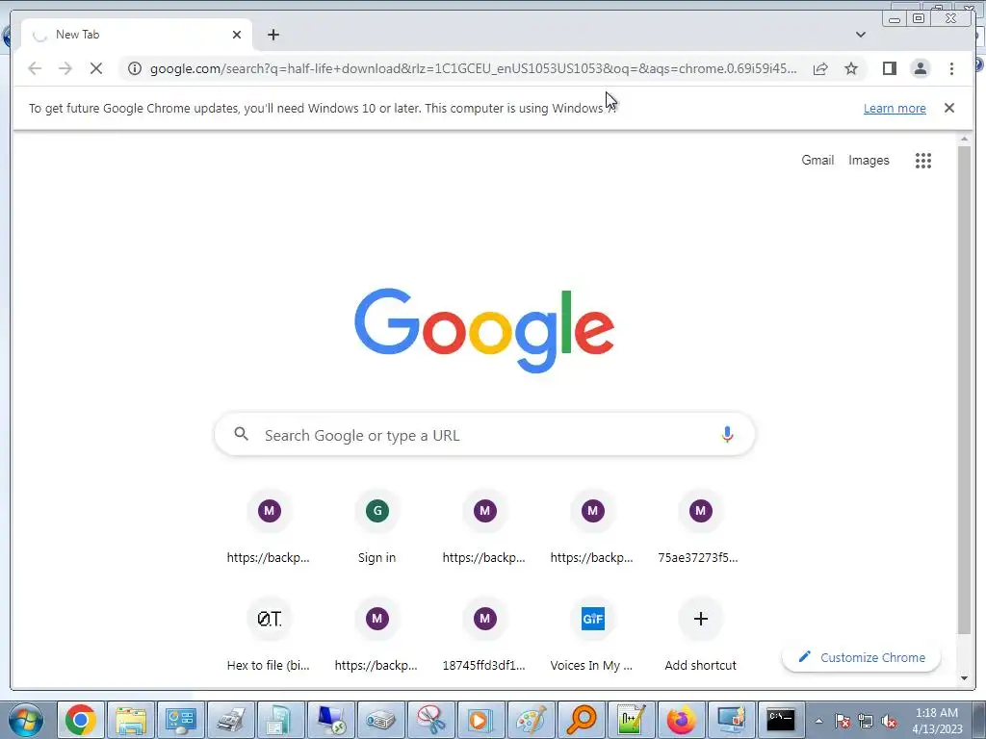Image resolution: width=986 pixels, height=739 pixels.
Task: Open the 18745ffd3df1... shortcut
Action: (x=484, y=635)
